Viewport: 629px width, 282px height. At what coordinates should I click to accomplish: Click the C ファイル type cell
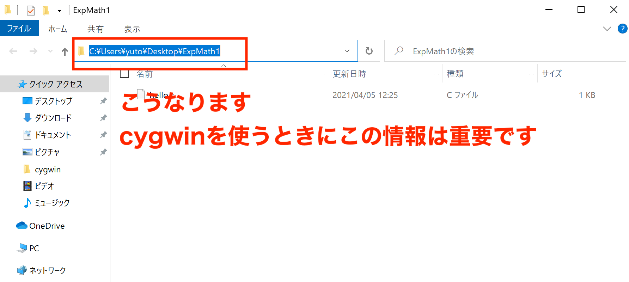coord(462,95)
